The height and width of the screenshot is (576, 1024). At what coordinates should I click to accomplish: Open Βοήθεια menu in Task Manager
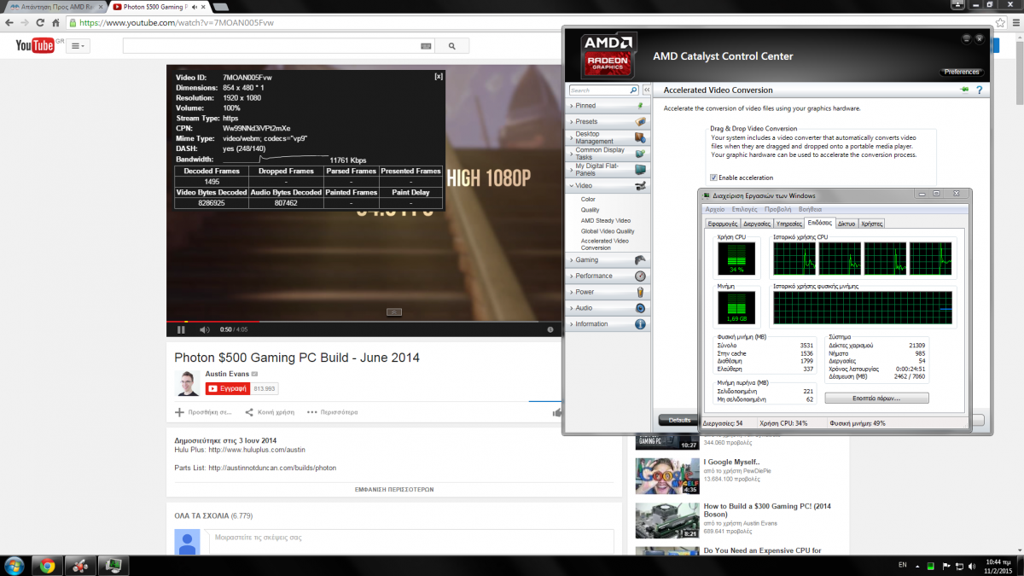(810, 208)
